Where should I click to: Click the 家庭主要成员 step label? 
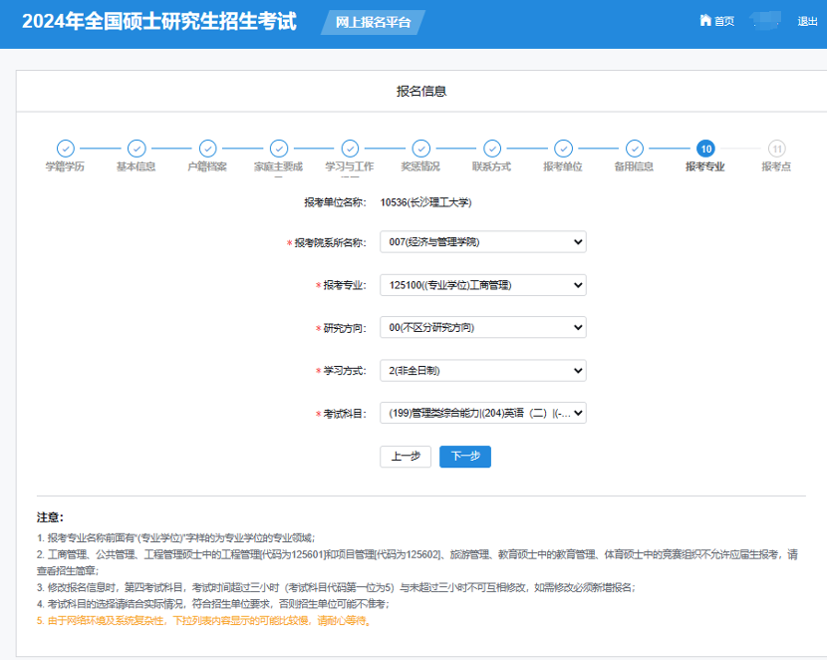pos(278,166)
